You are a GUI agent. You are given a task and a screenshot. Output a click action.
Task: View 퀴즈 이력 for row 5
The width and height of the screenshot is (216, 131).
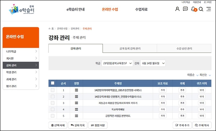(202, 116)
